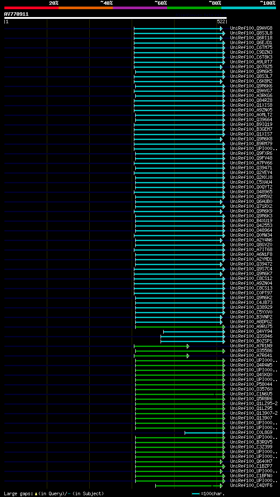Select the UniRef100_A9LRT7 label
The image size is (280, 497).
tap(251, 62)
